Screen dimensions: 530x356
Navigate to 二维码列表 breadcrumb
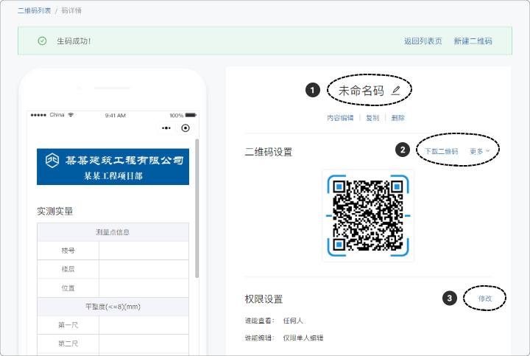pos(34,10)
